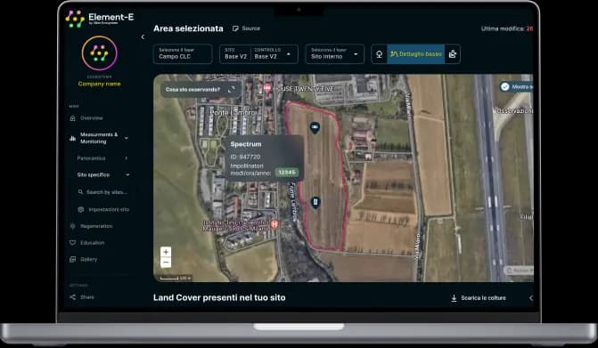Expand the Measurements & Monitoring section

(x=99, y=138)
